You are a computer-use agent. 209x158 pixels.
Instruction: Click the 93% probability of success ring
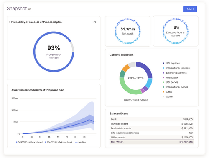[54, 52]
